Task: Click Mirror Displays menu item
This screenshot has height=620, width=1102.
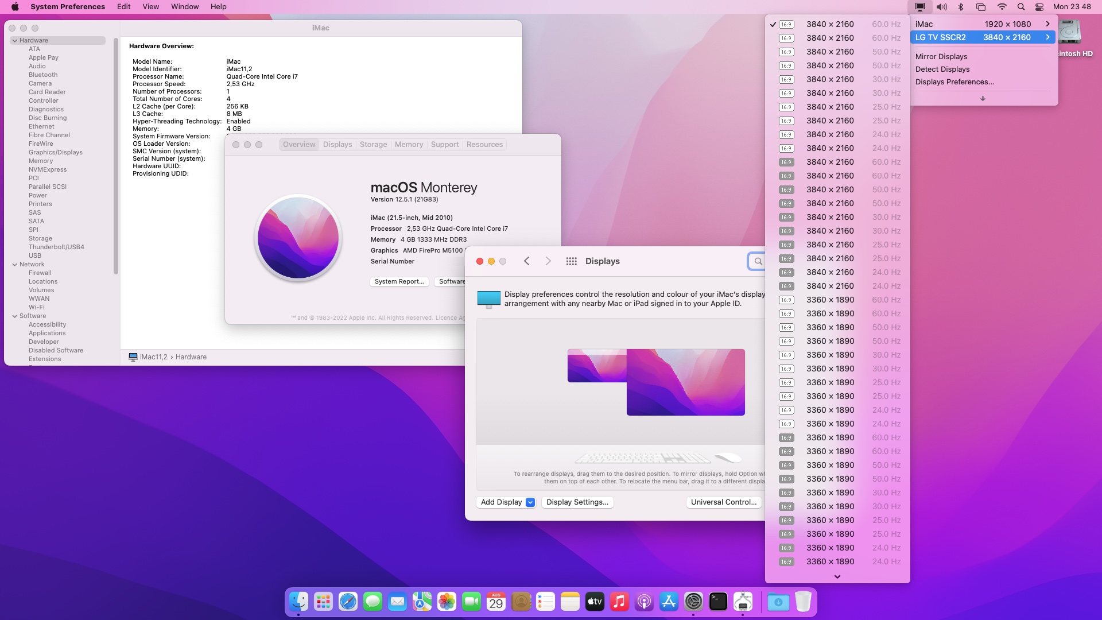Action: pyautogui.click(x=941, y=56)
